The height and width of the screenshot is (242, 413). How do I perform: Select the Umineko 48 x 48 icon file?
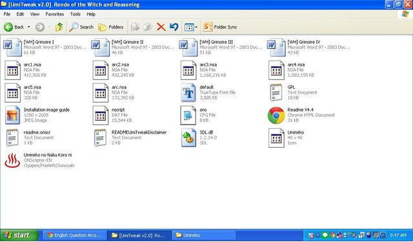[x=276, y=138]
